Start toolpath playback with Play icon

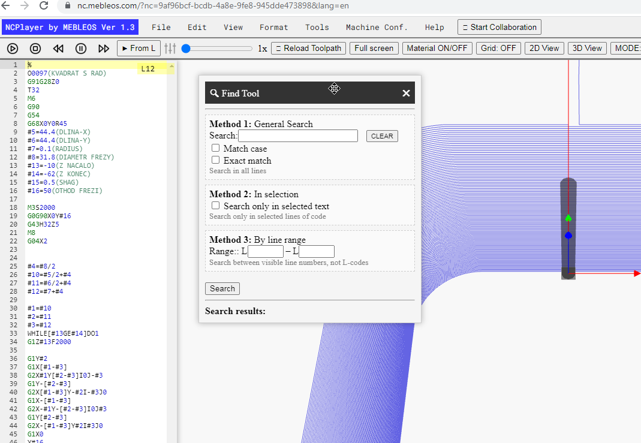point(13,49)
